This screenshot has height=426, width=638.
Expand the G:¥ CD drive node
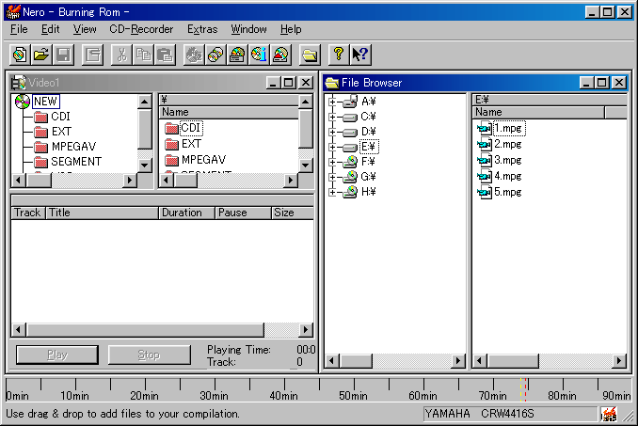[x=332, y=177]
